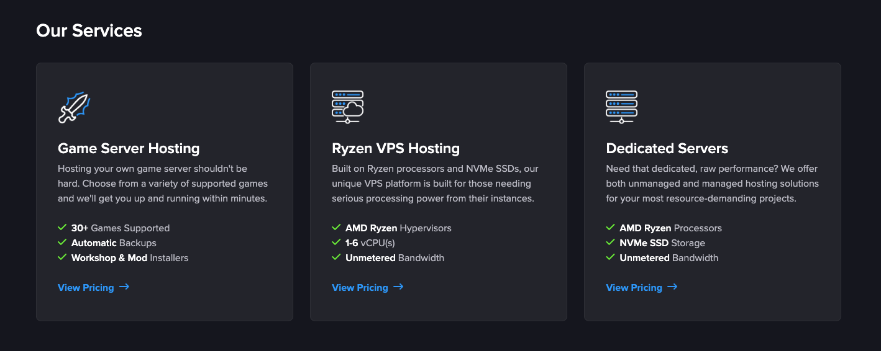Click the Our Services section title
Viewport: 881px width, 351px height.
89,30
